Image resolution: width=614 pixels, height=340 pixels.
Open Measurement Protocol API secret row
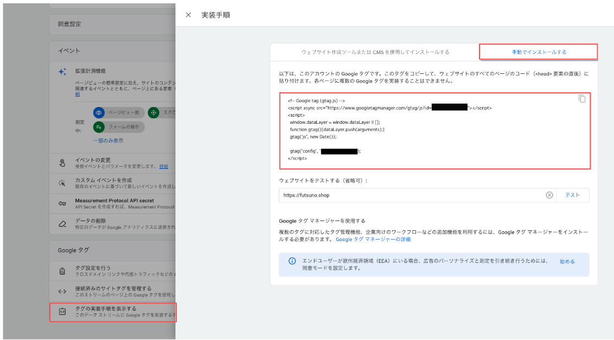tap(112, 204)
